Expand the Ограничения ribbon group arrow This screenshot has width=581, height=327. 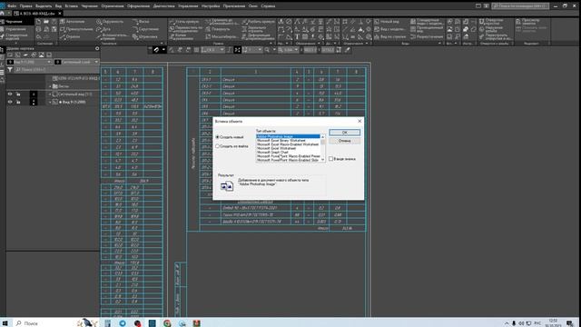(367, 44)
